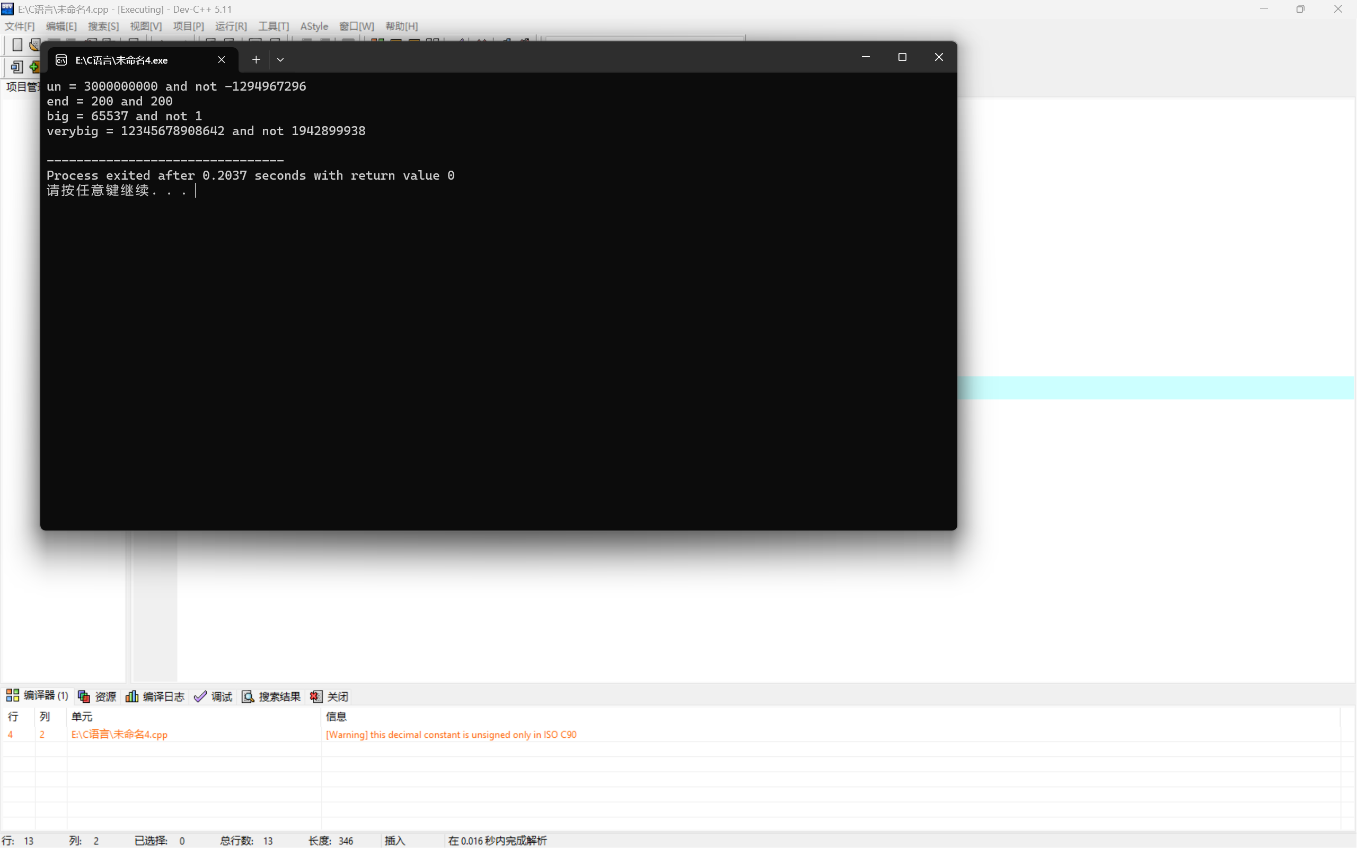
Task: Open the 文件[F] menu
Action: click(20, 26)
